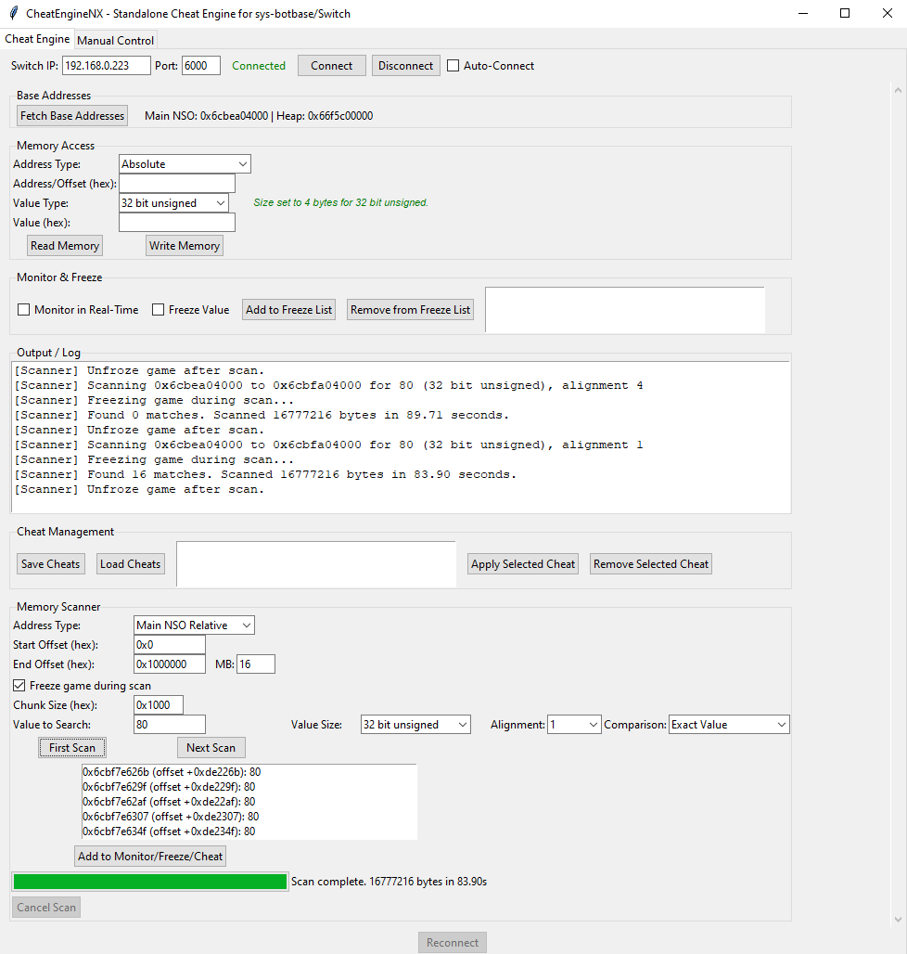
Task: Click the Disconnect button
Action: 405,66
